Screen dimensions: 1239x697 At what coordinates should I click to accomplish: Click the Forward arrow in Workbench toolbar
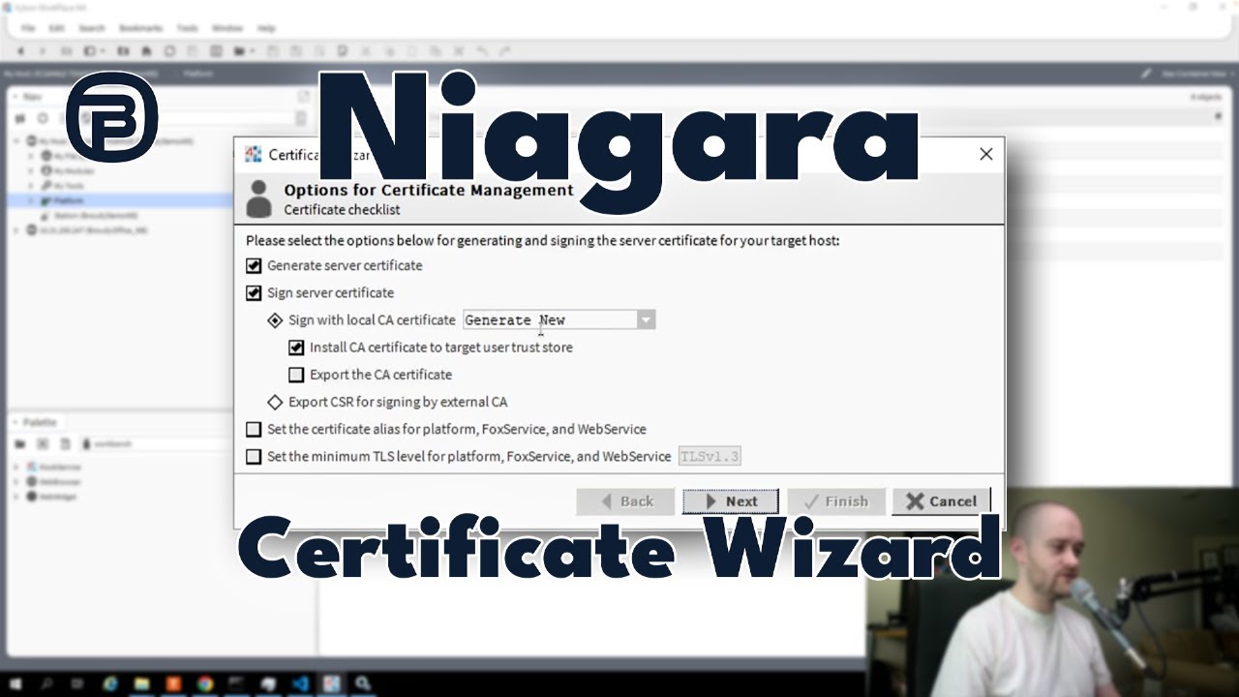pos(44,50)
